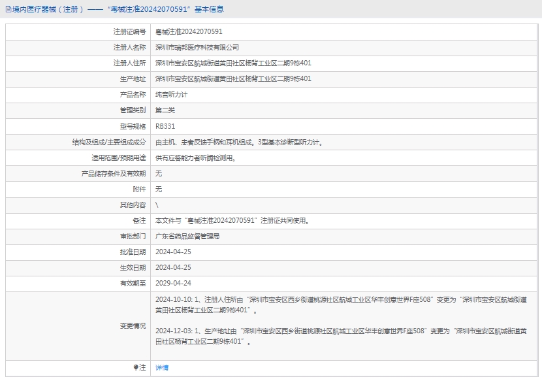
Task: Click the 注册人住所 address value
Action: point(233,63)
